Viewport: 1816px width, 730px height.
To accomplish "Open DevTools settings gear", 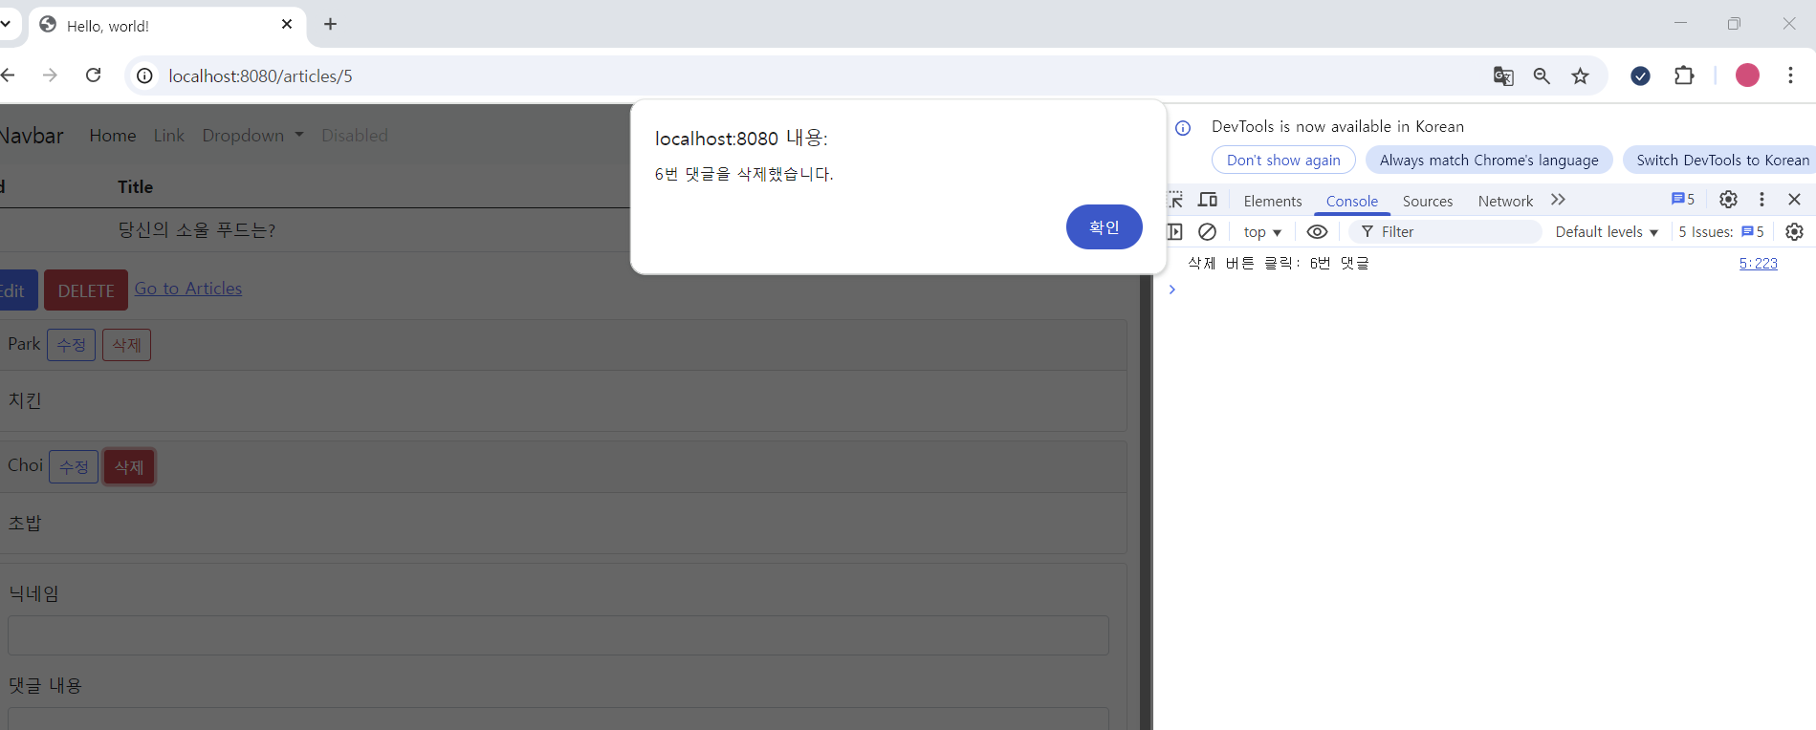I will [1728, 200].
